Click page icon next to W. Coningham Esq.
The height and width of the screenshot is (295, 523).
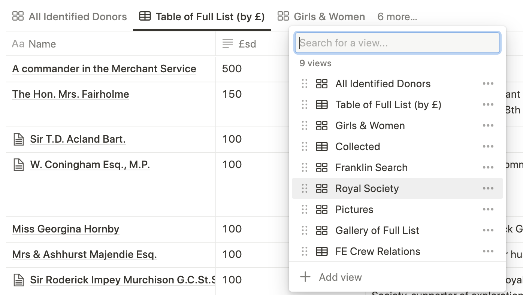point(19,165)
